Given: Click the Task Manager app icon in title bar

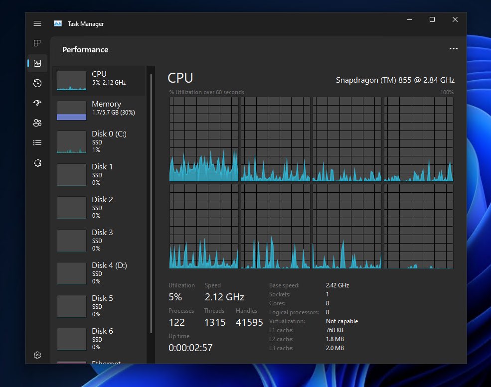Looking at the screenshot, I should tap(58, 23).
